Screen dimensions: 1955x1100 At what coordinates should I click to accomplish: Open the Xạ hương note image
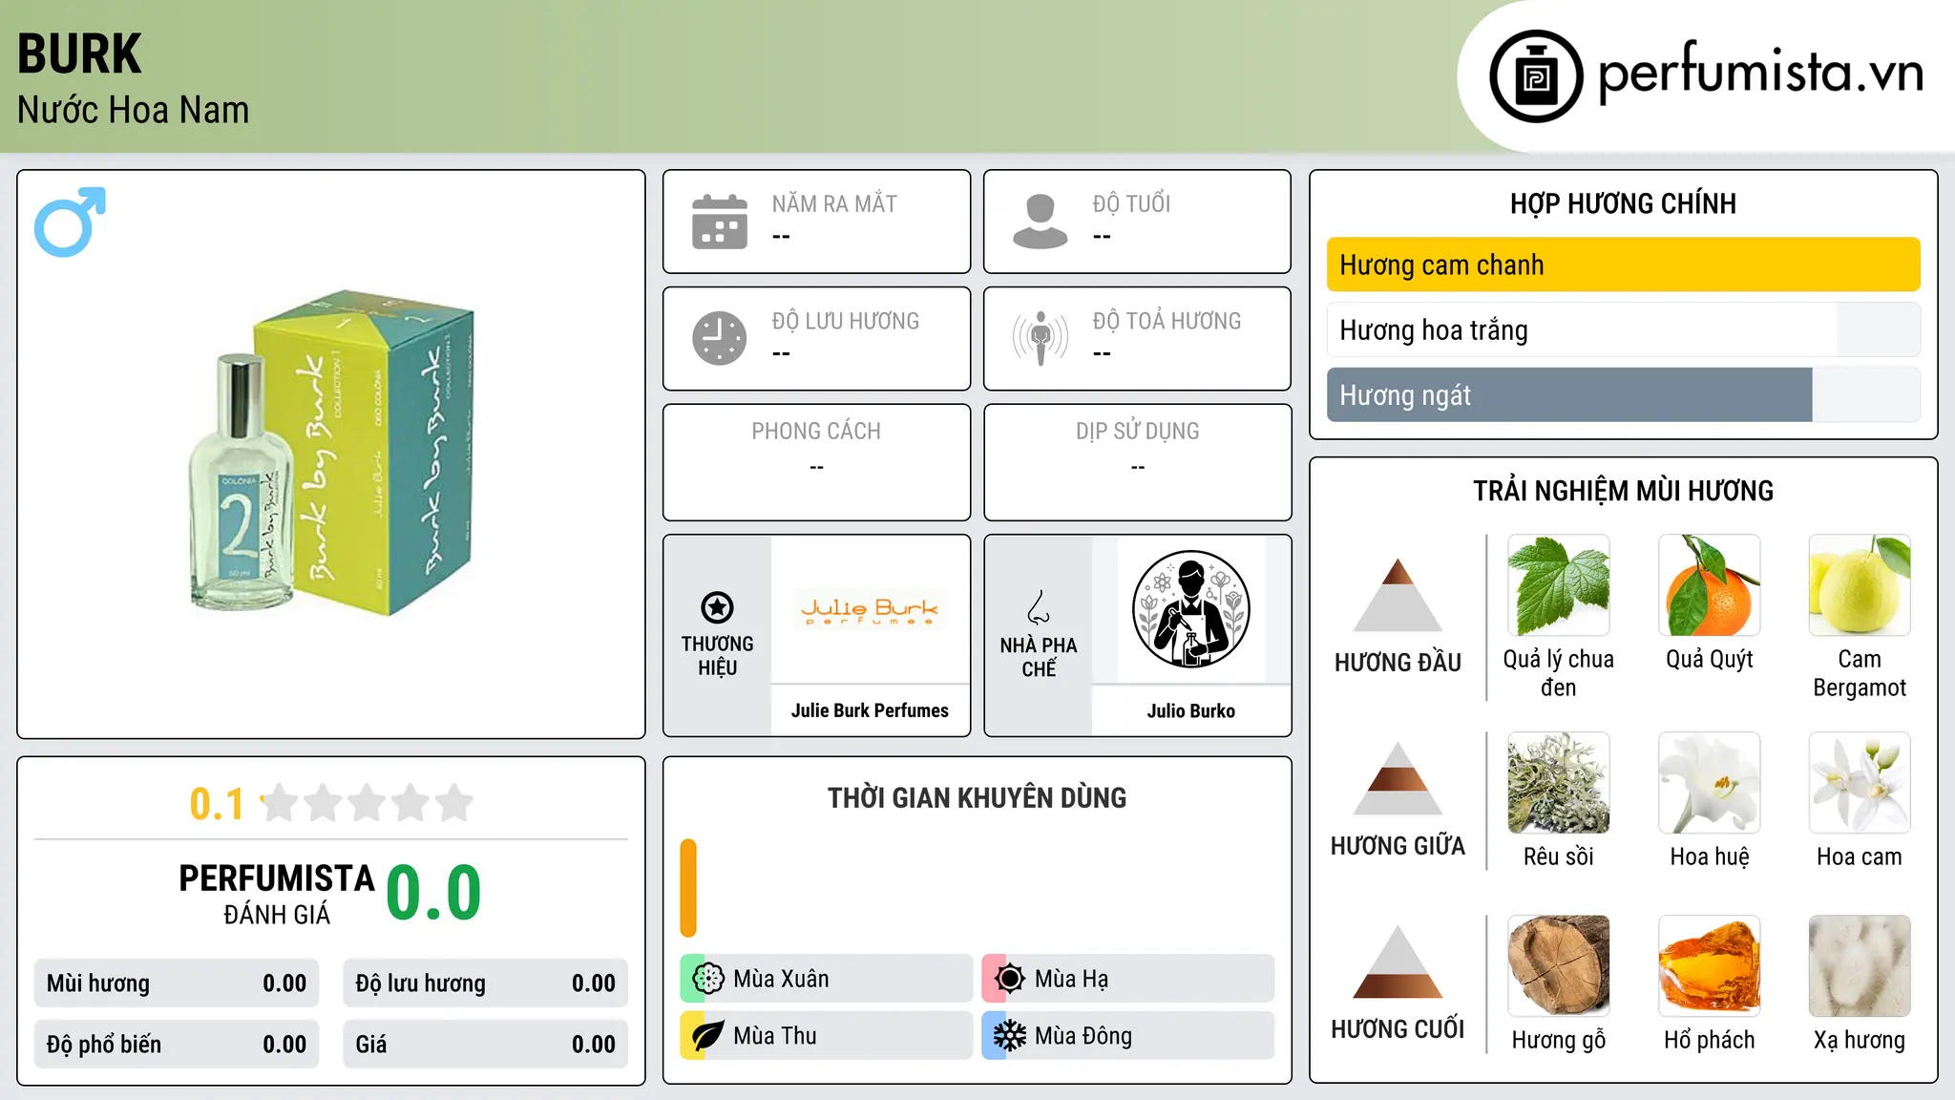(1860, 966)
